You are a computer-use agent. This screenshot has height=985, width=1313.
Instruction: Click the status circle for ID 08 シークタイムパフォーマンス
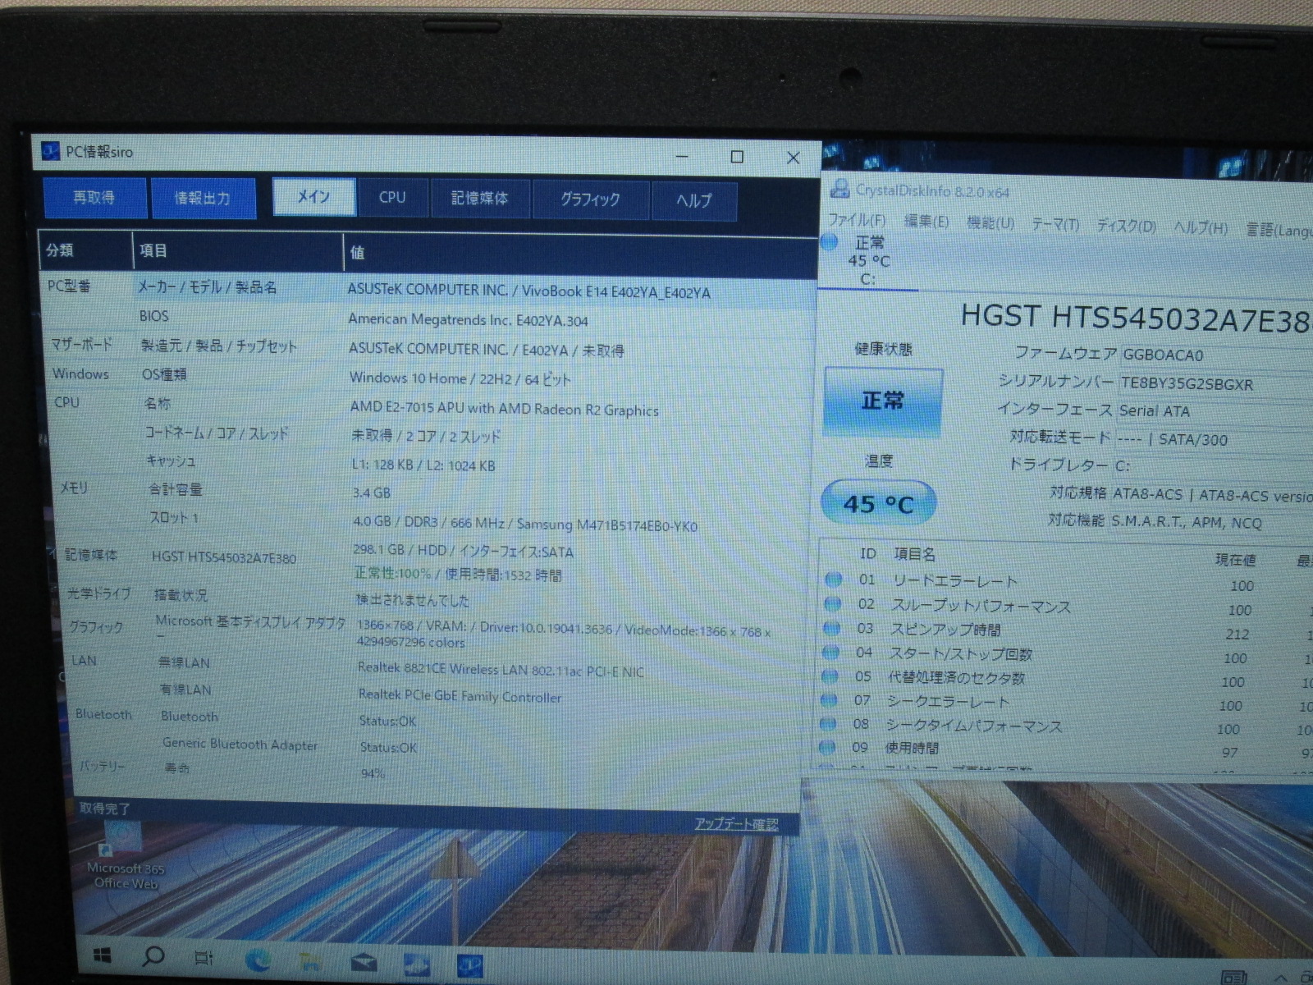828,724
